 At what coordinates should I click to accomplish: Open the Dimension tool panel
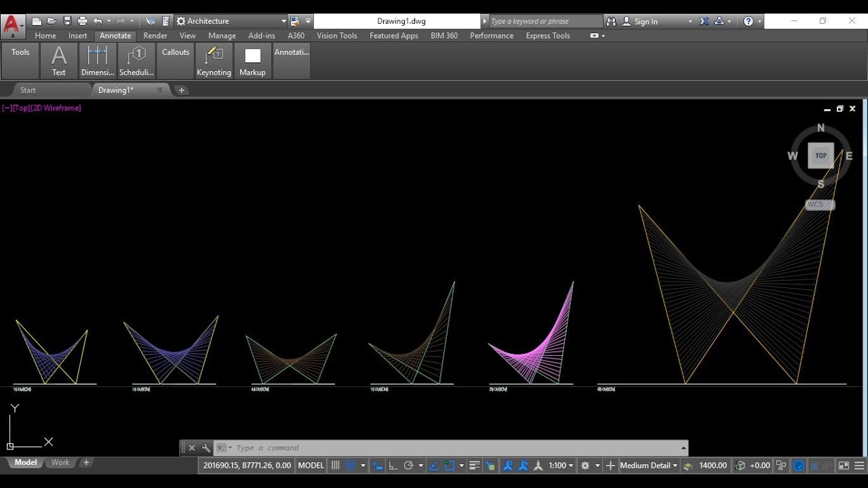(x=98, y=61)
